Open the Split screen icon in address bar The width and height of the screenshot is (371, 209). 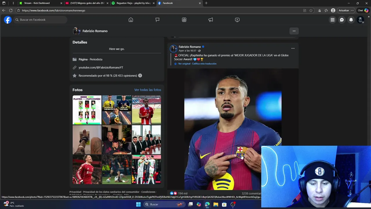click(305, 10)
